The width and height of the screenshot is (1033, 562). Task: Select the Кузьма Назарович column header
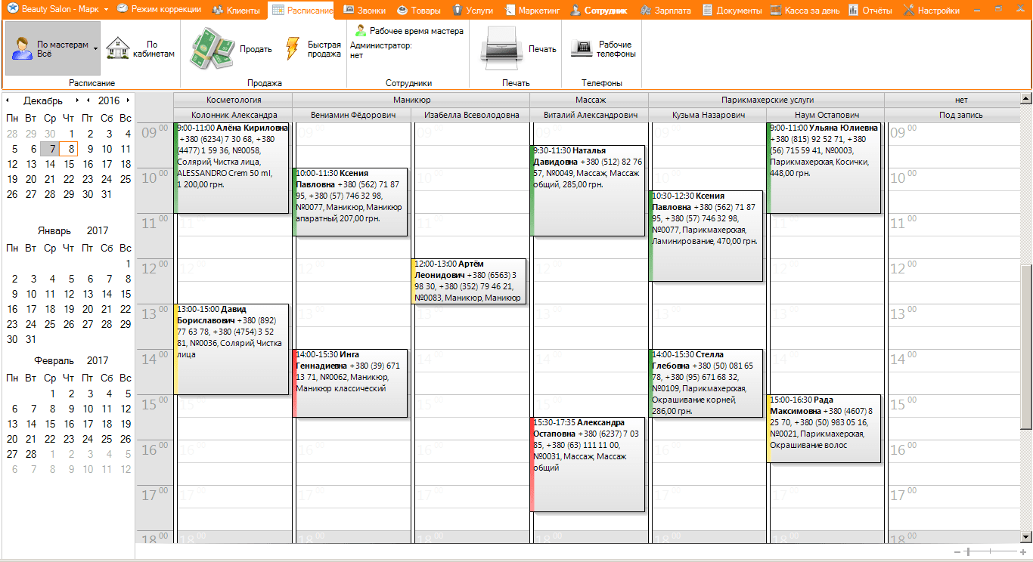[x=708, y=115]
